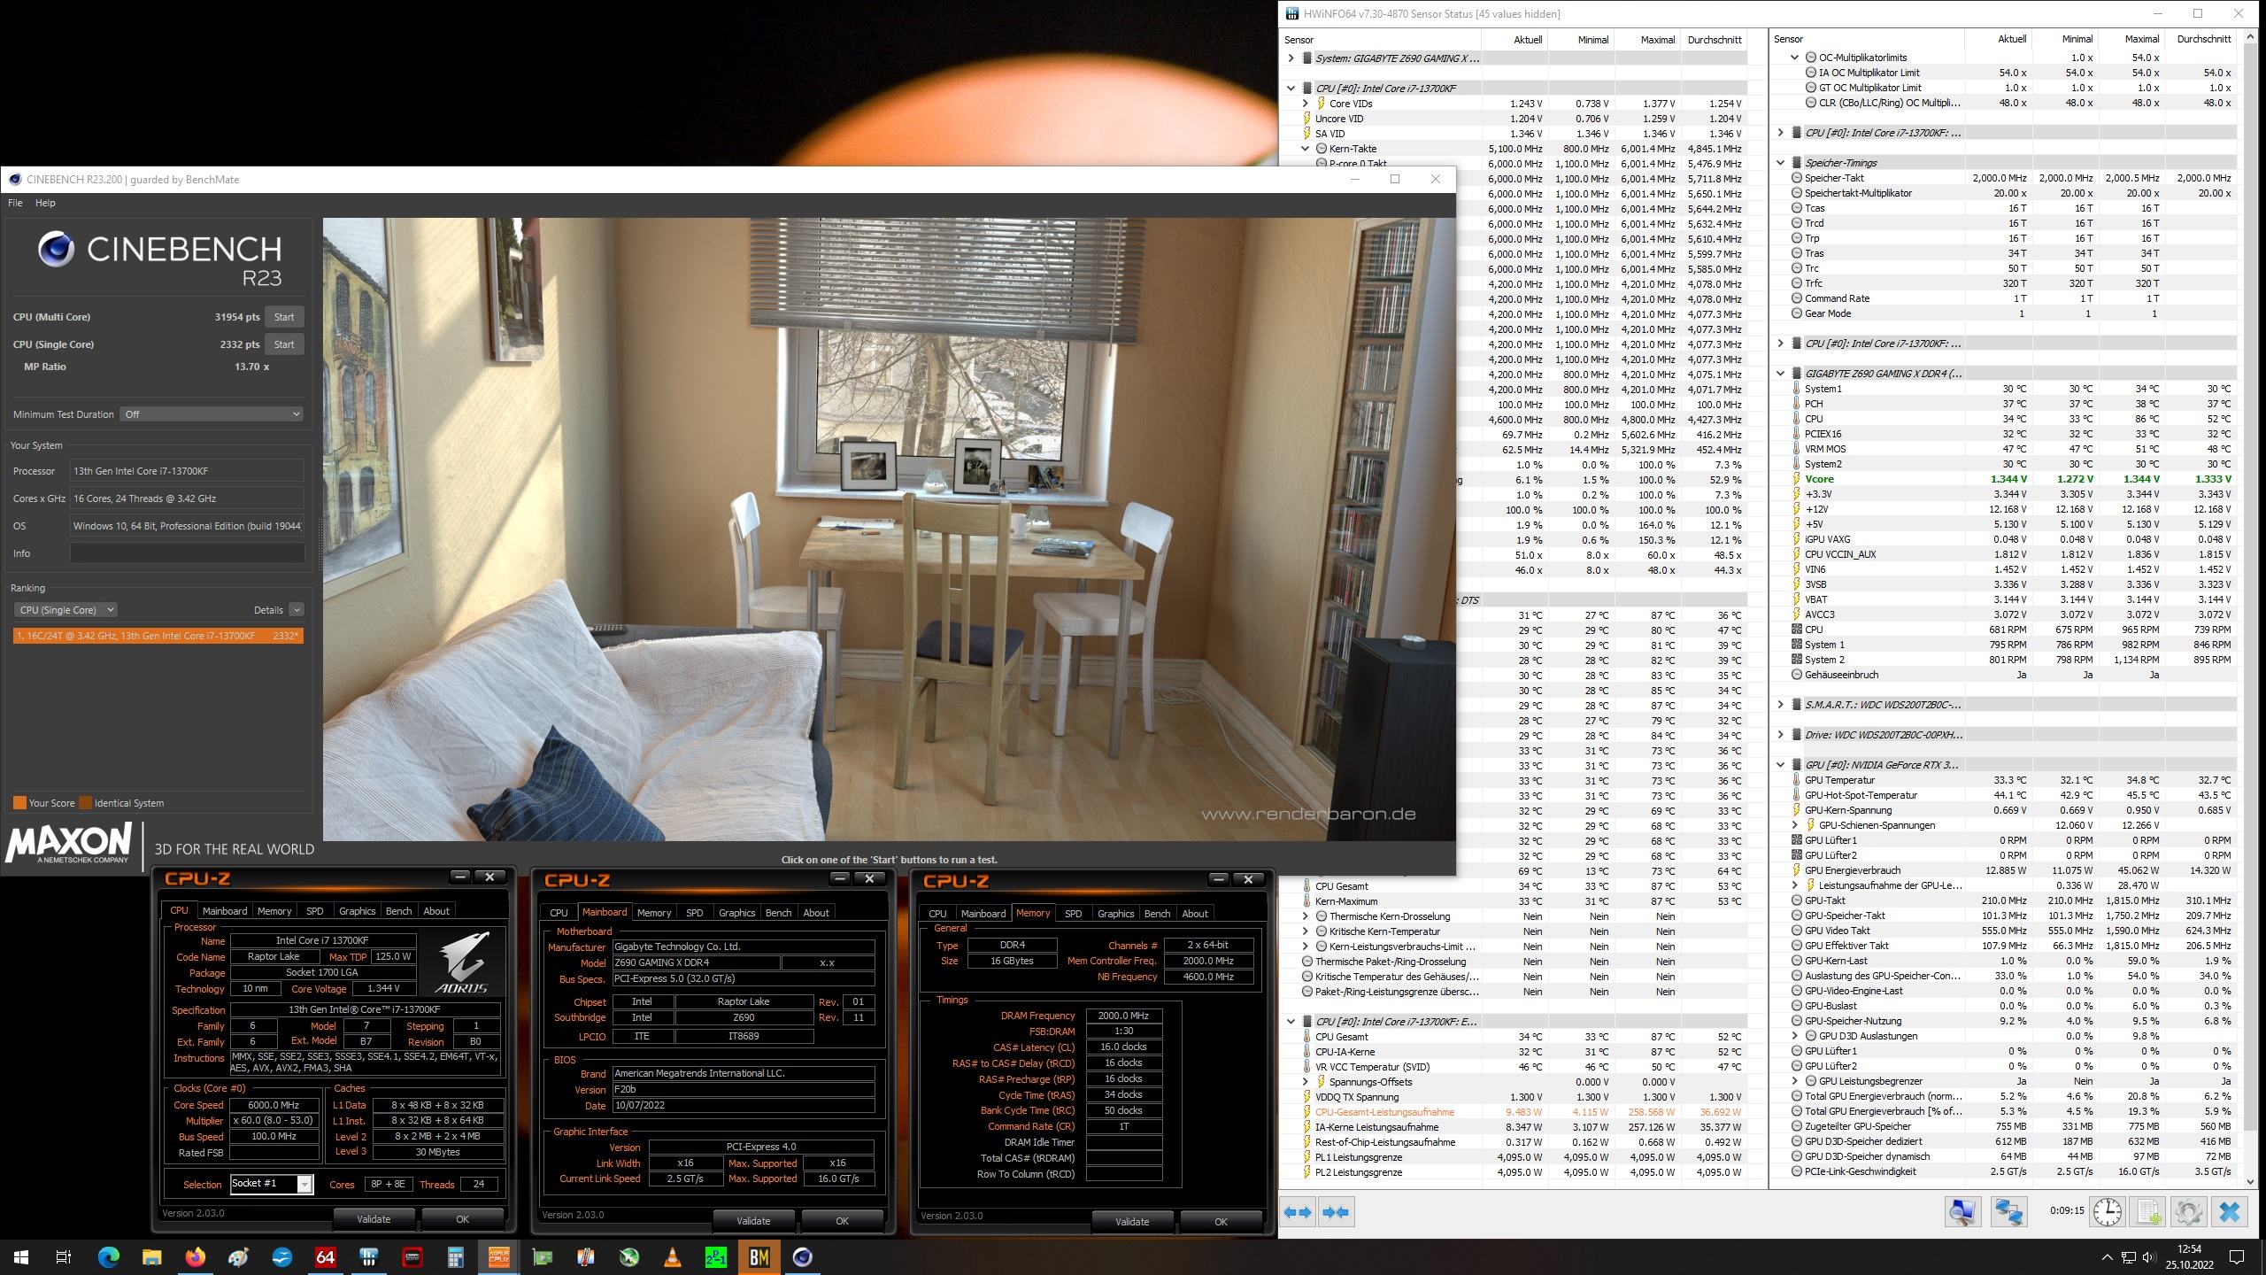Select Vcore row in HWiNFO
The image size is (2266, 1275).
2005,479
